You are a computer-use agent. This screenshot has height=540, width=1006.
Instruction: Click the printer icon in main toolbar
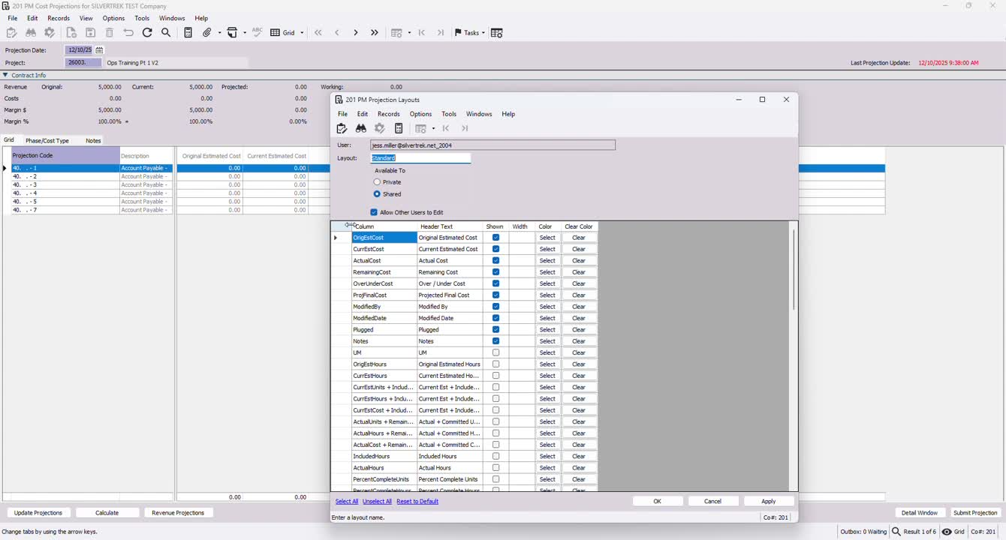[x=233, y=32]
